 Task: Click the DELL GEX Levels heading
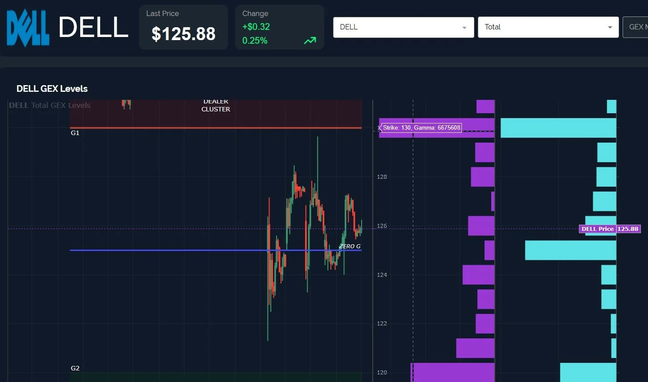52,89
